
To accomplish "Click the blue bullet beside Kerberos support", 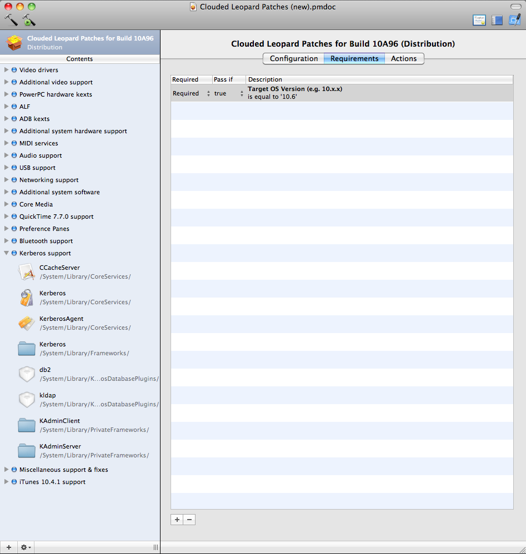I will pos(14,253).
